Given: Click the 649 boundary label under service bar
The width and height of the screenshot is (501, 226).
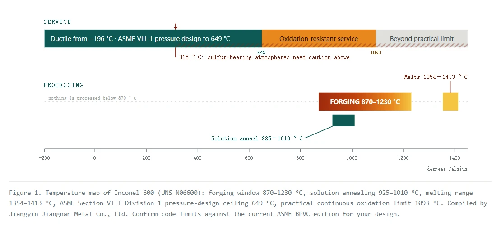Looking at the screenshot, I should pyautogui.click(x=261, y=52).
